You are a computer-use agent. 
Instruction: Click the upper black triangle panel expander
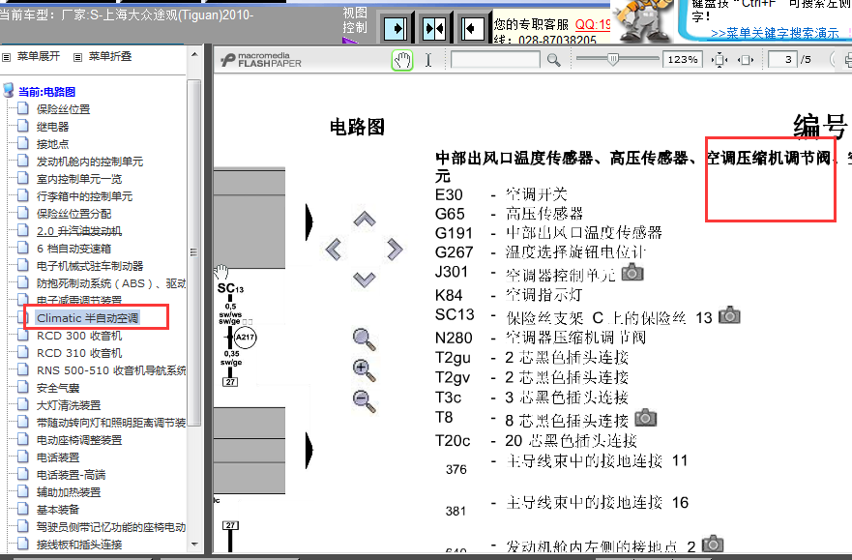coord(309,221)
